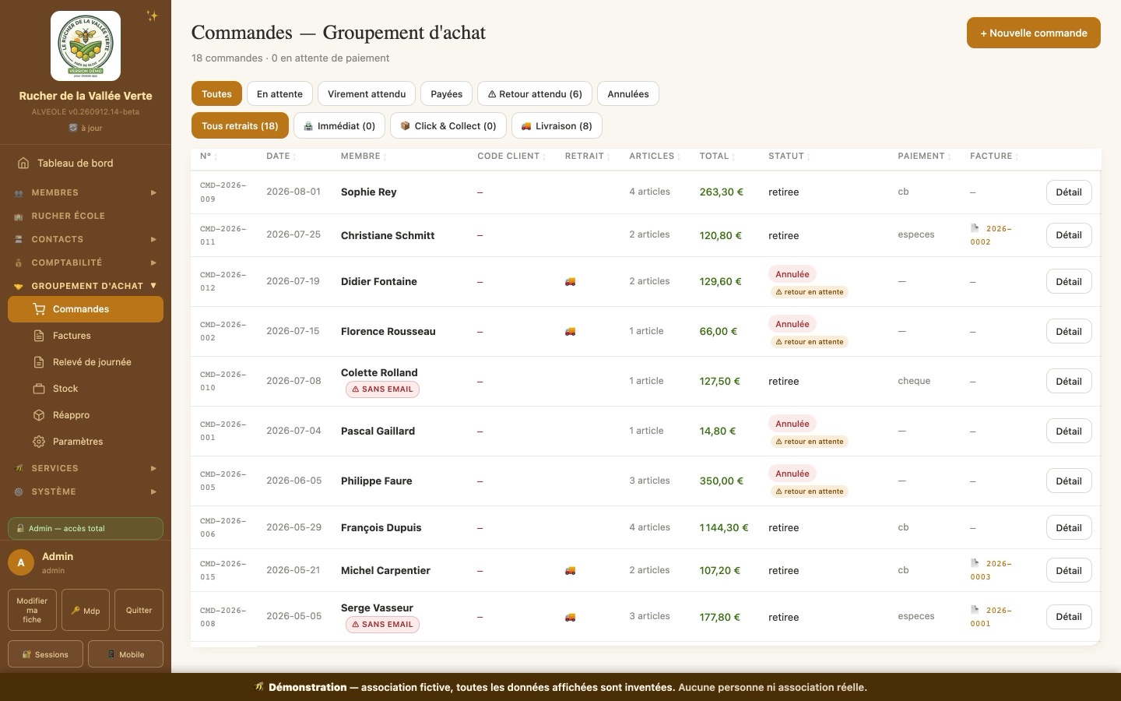Click the Mdp password button
The image size is (1121, 701).
tap(86, 610)
